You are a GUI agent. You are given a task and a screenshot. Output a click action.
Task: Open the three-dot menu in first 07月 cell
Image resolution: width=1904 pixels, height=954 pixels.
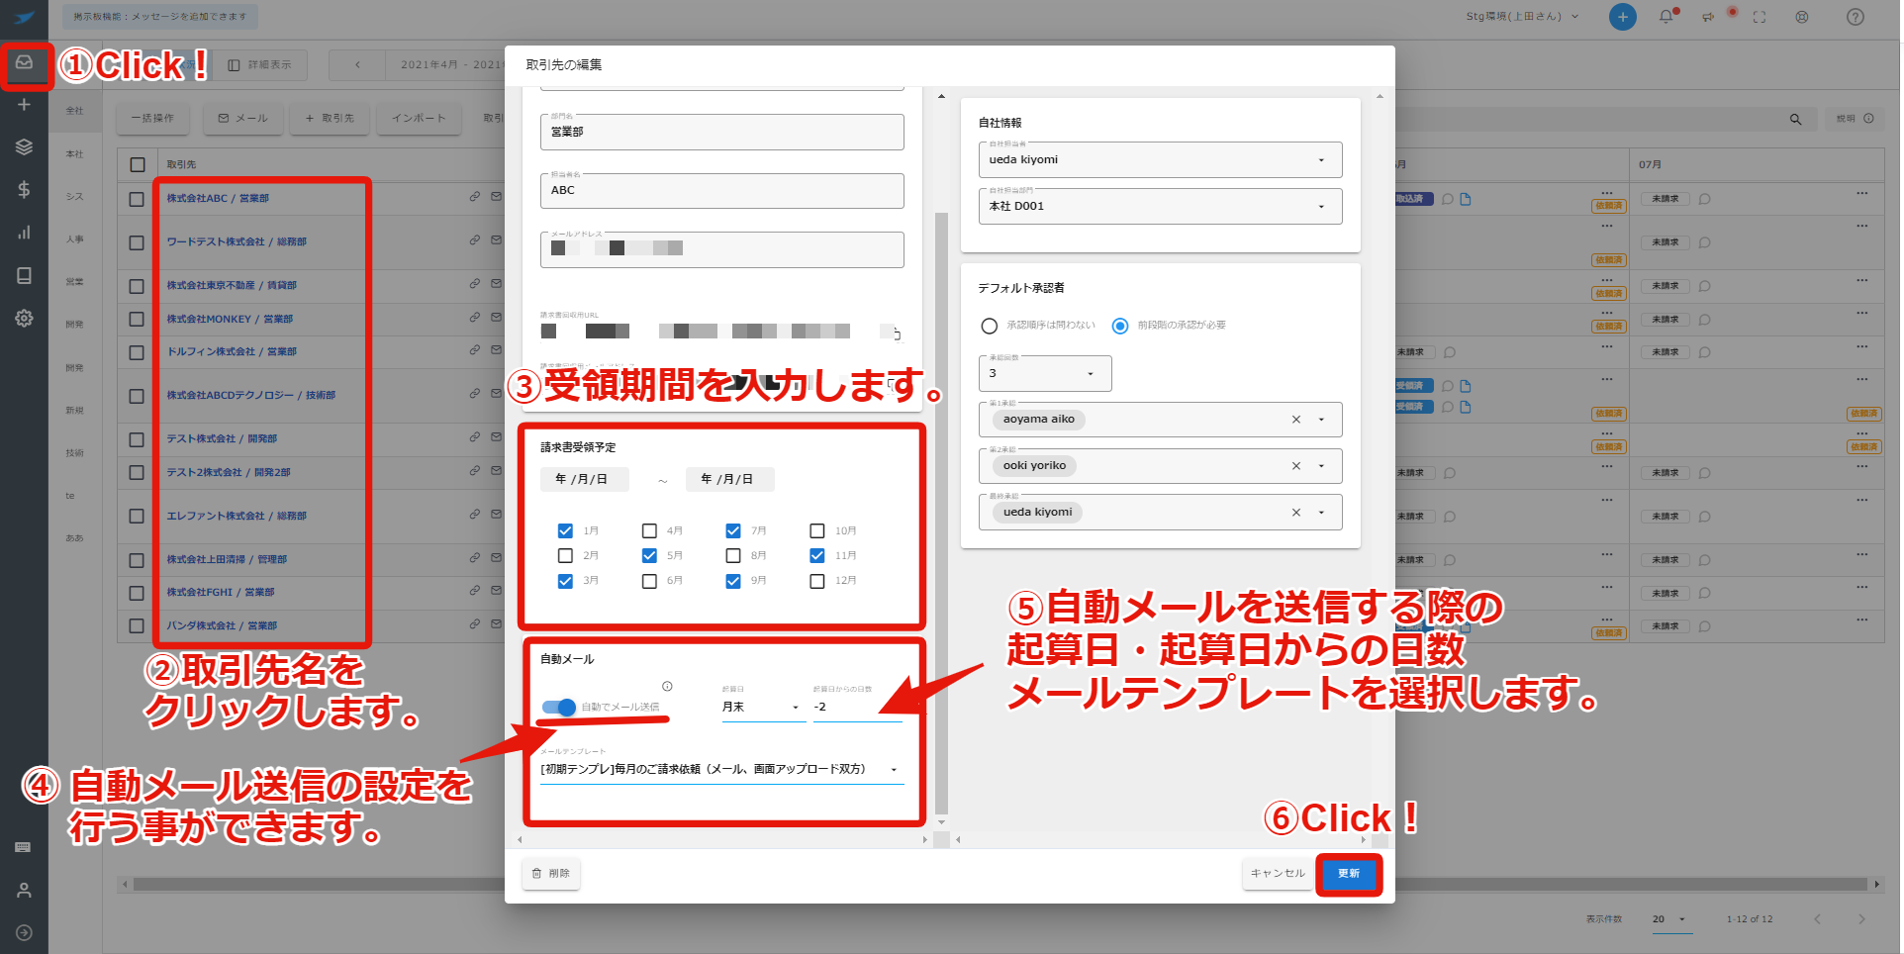tap(1861, 192)
